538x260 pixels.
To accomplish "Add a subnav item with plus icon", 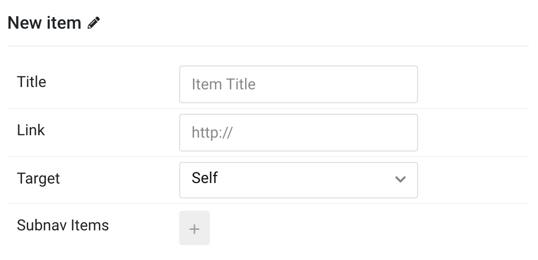I will pyautogui.click(x=194, y=228).
